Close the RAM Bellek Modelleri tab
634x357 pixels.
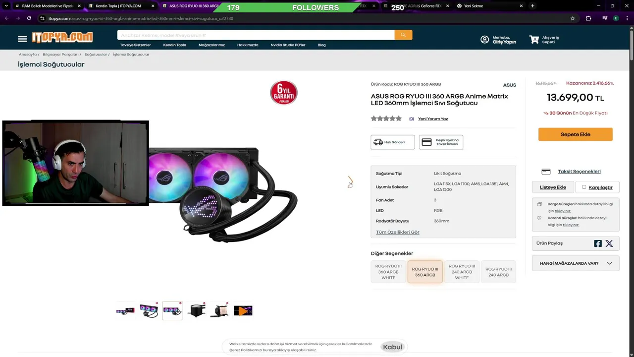79,6
